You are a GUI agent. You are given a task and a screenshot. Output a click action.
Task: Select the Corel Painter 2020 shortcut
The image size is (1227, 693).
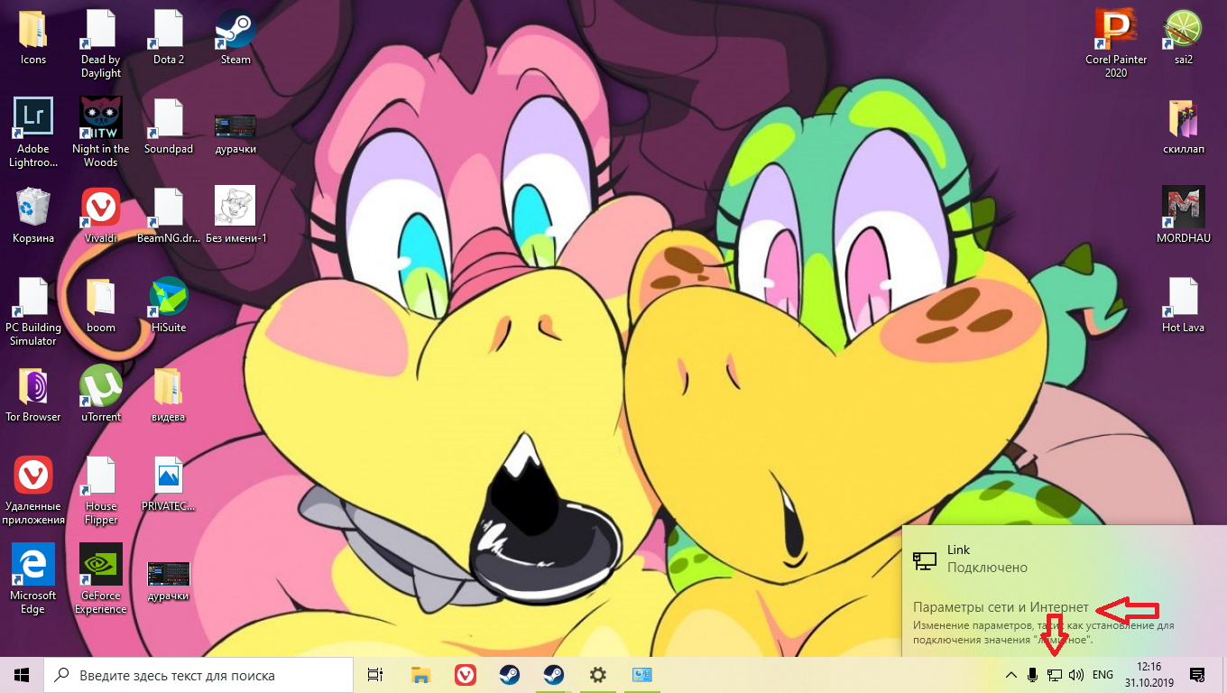(x=1116, y=44)
